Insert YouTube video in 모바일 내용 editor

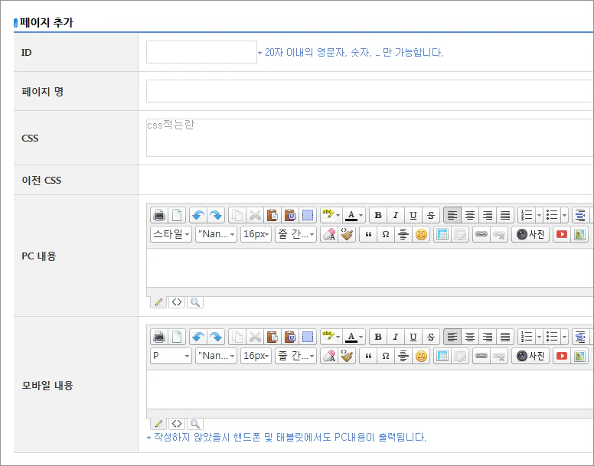pyautogui.click(x=562, y=356)
